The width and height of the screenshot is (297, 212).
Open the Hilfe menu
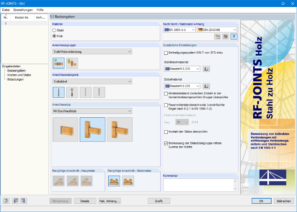[x=40, y=10]
